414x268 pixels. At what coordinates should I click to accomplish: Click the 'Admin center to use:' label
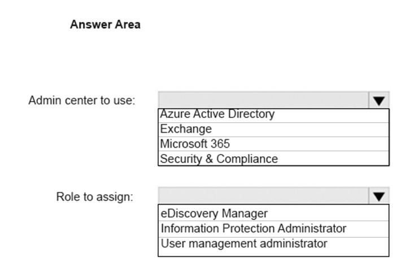(82, 100)
